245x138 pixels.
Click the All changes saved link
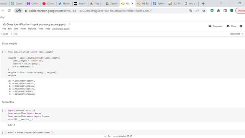(61, 29)
